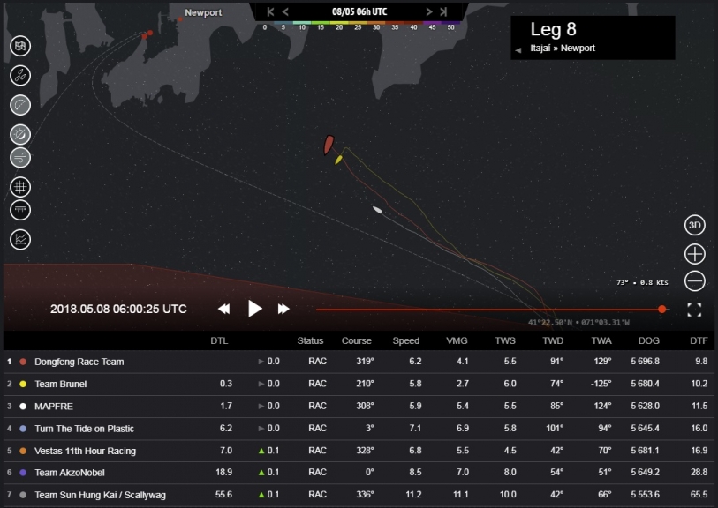
Task: Click the Newport label on the map
Action: click(x=203, y=13)
